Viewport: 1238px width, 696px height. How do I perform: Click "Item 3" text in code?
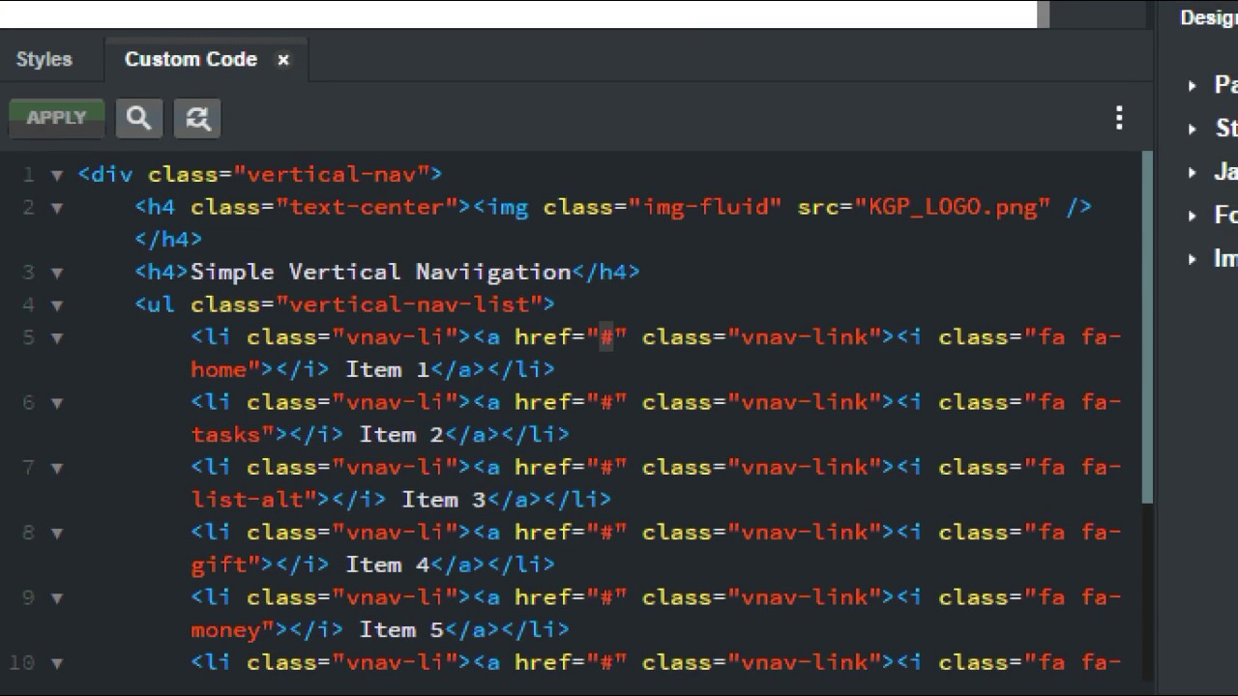(x=444, y=499)
